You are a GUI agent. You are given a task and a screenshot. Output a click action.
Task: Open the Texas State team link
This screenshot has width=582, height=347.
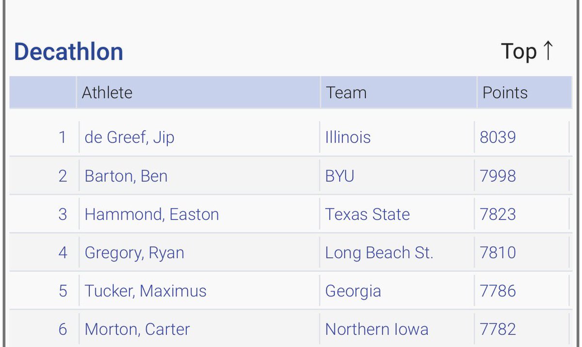point(367,214)
